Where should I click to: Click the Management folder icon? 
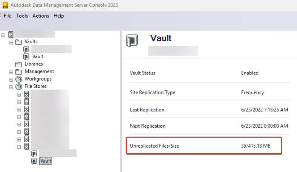tap(18, 72)
